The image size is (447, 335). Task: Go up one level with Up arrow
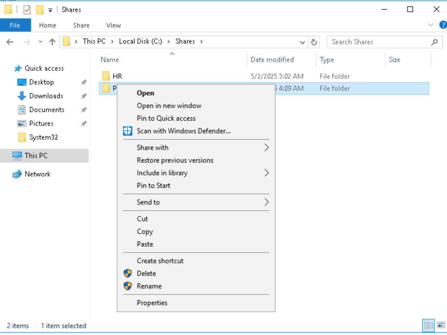(52, 42)
